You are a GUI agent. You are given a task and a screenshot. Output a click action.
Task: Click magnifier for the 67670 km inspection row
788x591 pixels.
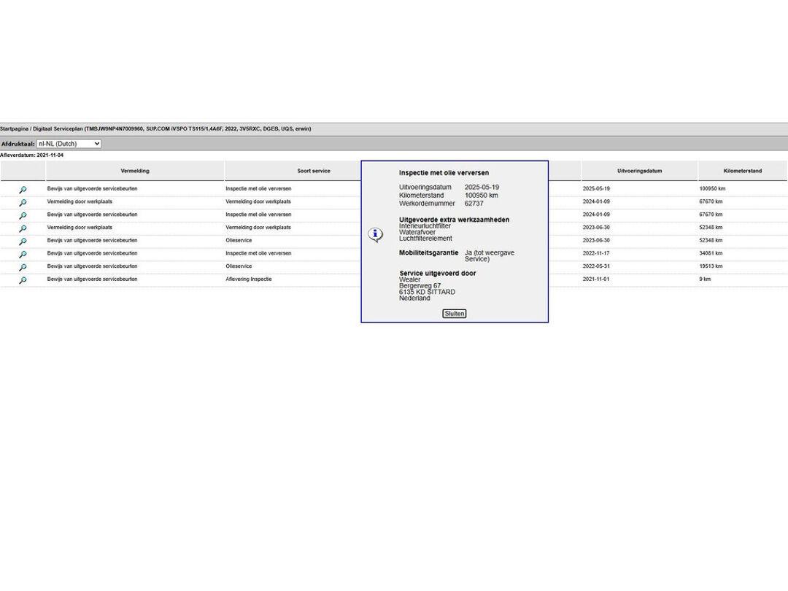(x=23, y=215)
